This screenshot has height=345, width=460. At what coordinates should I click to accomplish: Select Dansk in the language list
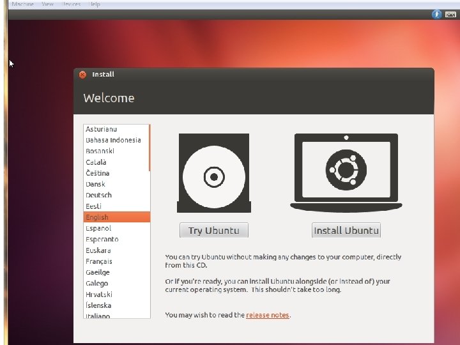tap(116, 184)
